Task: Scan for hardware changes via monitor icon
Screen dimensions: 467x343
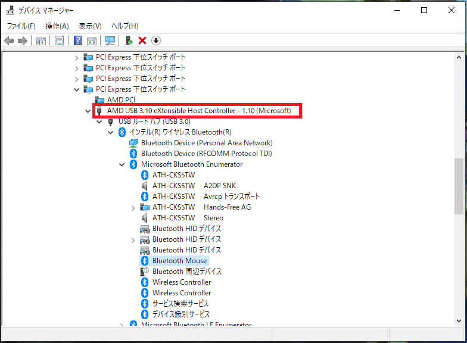Action: [110, 40]
